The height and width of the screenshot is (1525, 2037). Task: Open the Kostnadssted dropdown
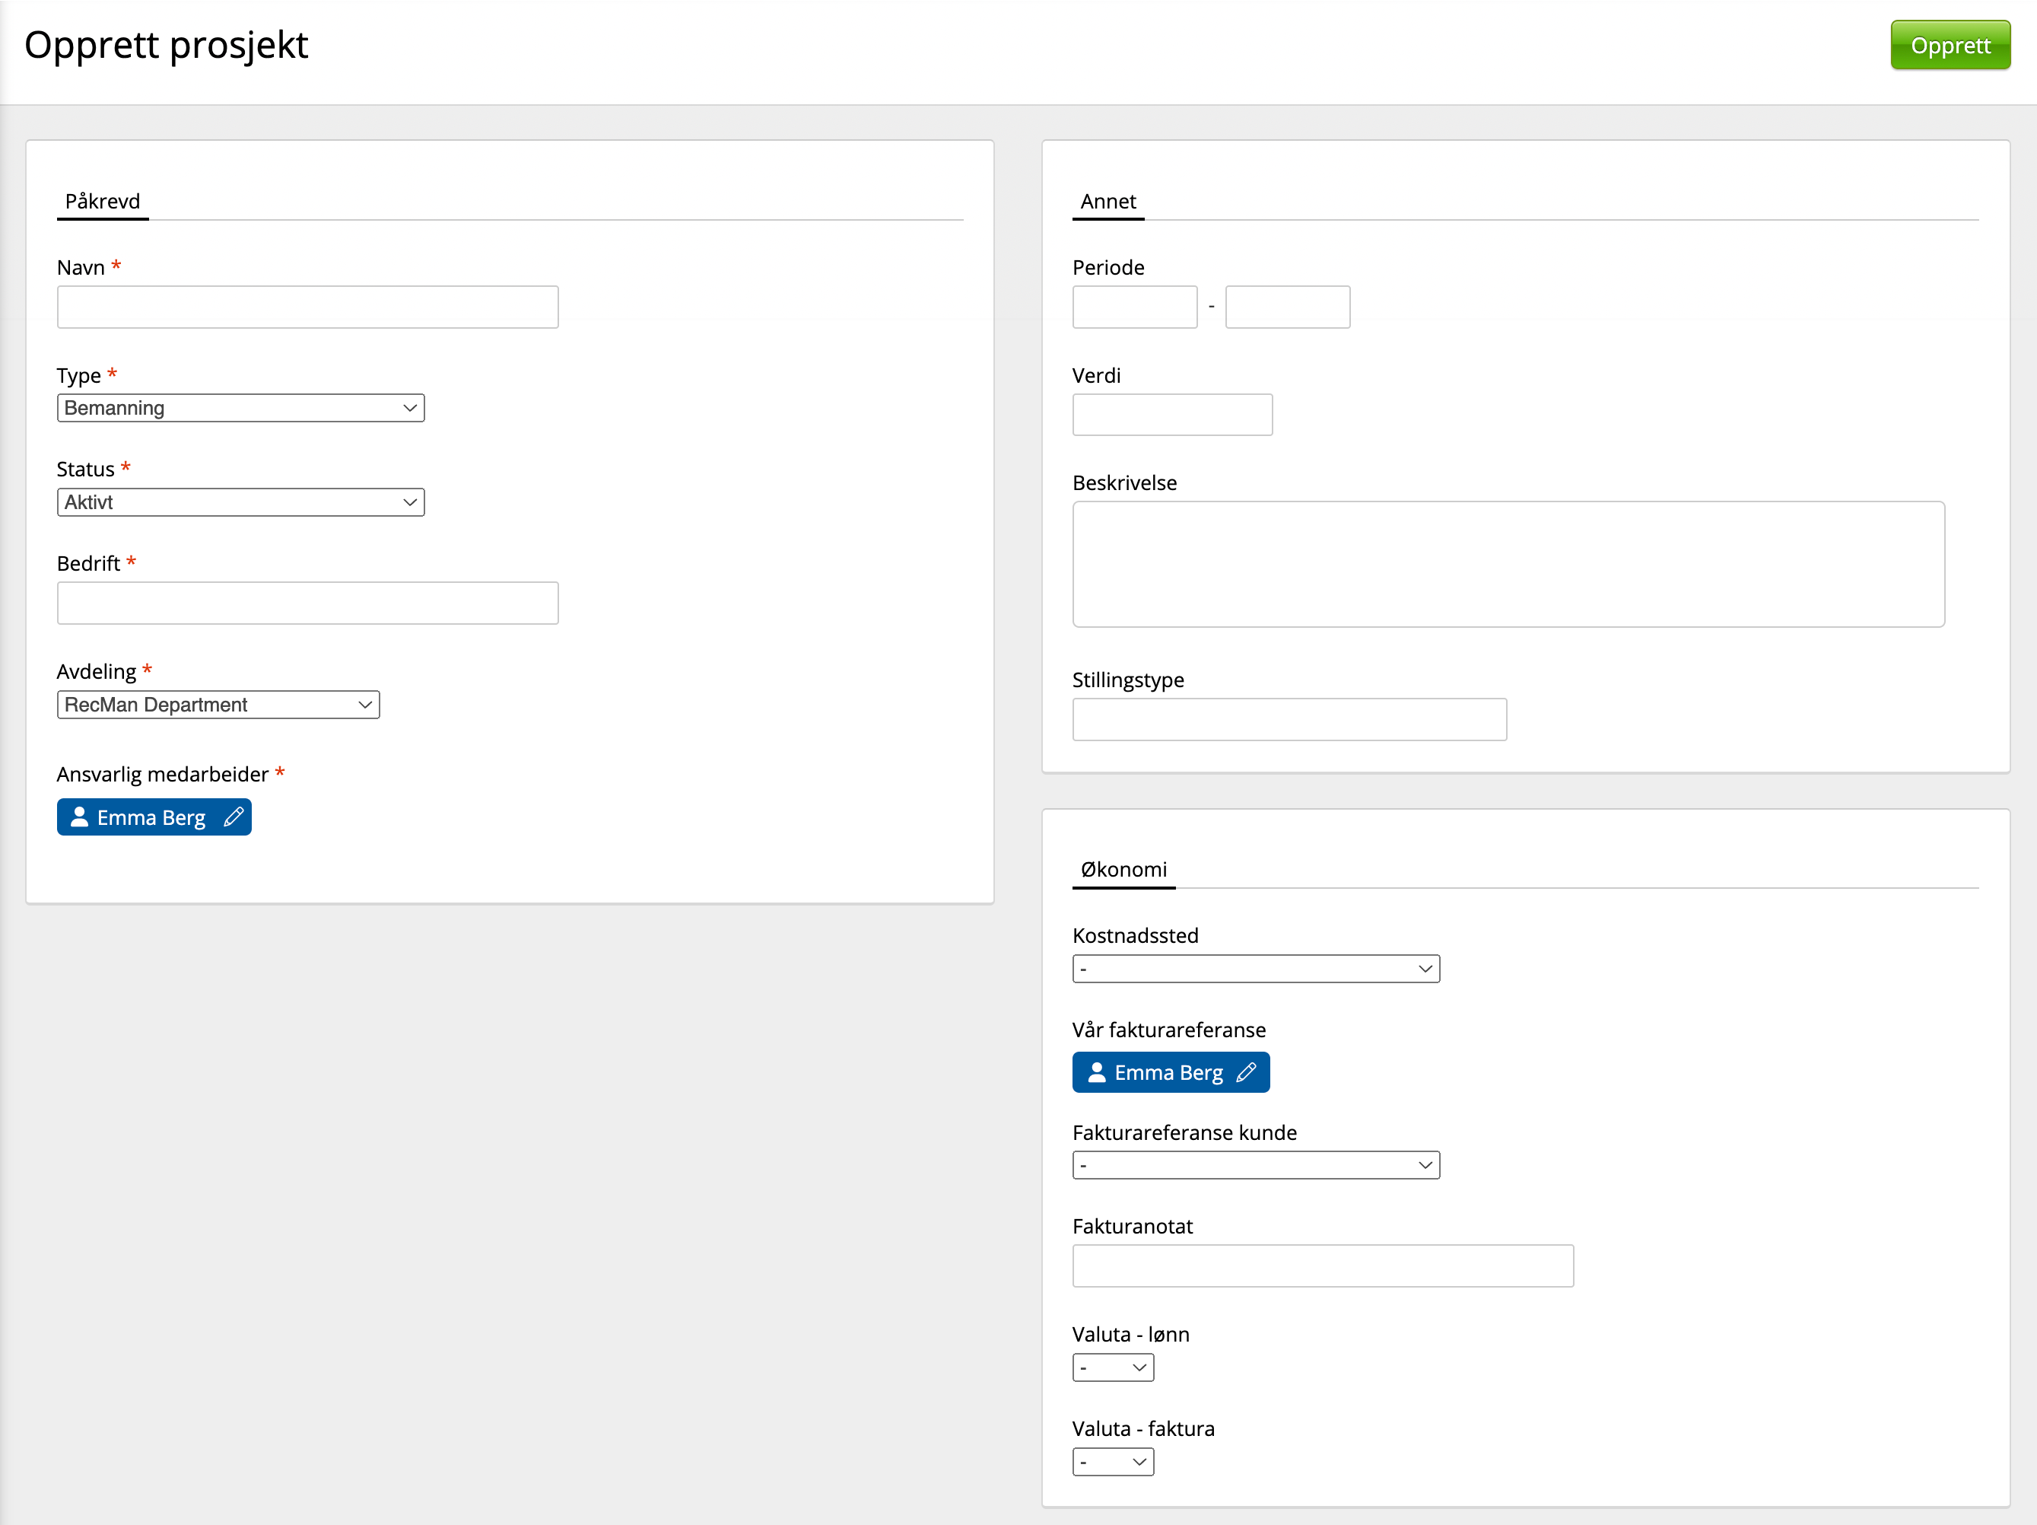1255,969
